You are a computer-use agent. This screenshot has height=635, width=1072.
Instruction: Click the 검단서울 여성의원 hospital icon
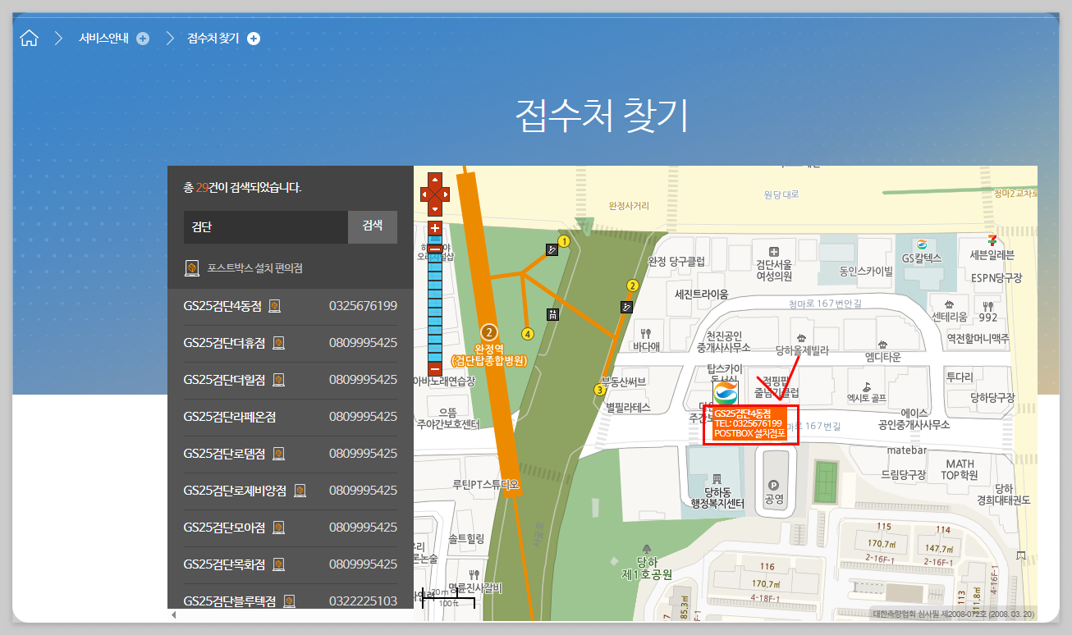point(774,251)
